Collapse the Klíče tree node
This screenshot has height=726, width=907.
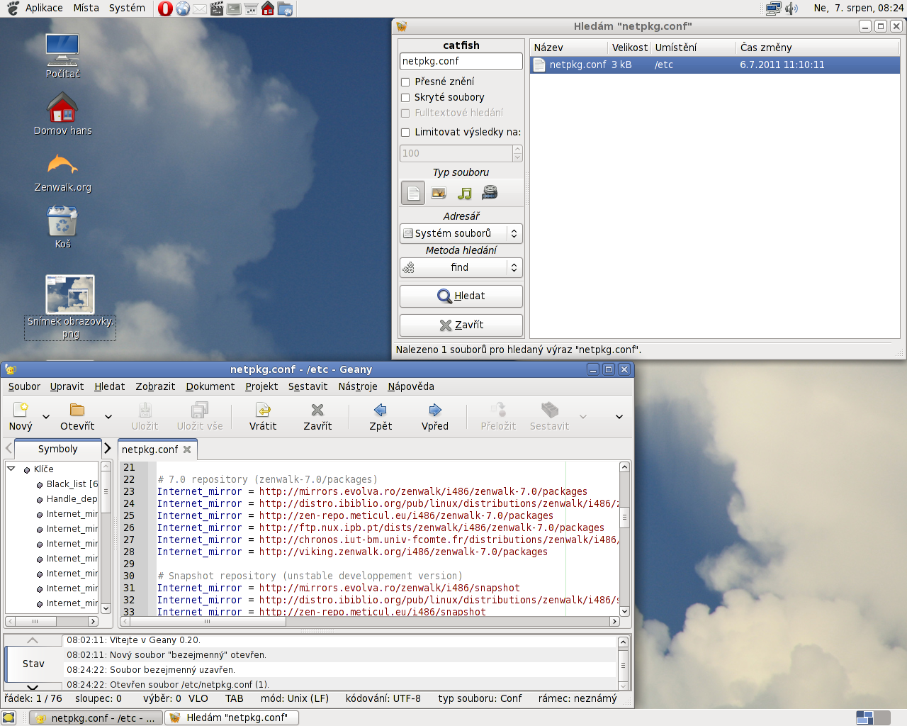(11, 469)
